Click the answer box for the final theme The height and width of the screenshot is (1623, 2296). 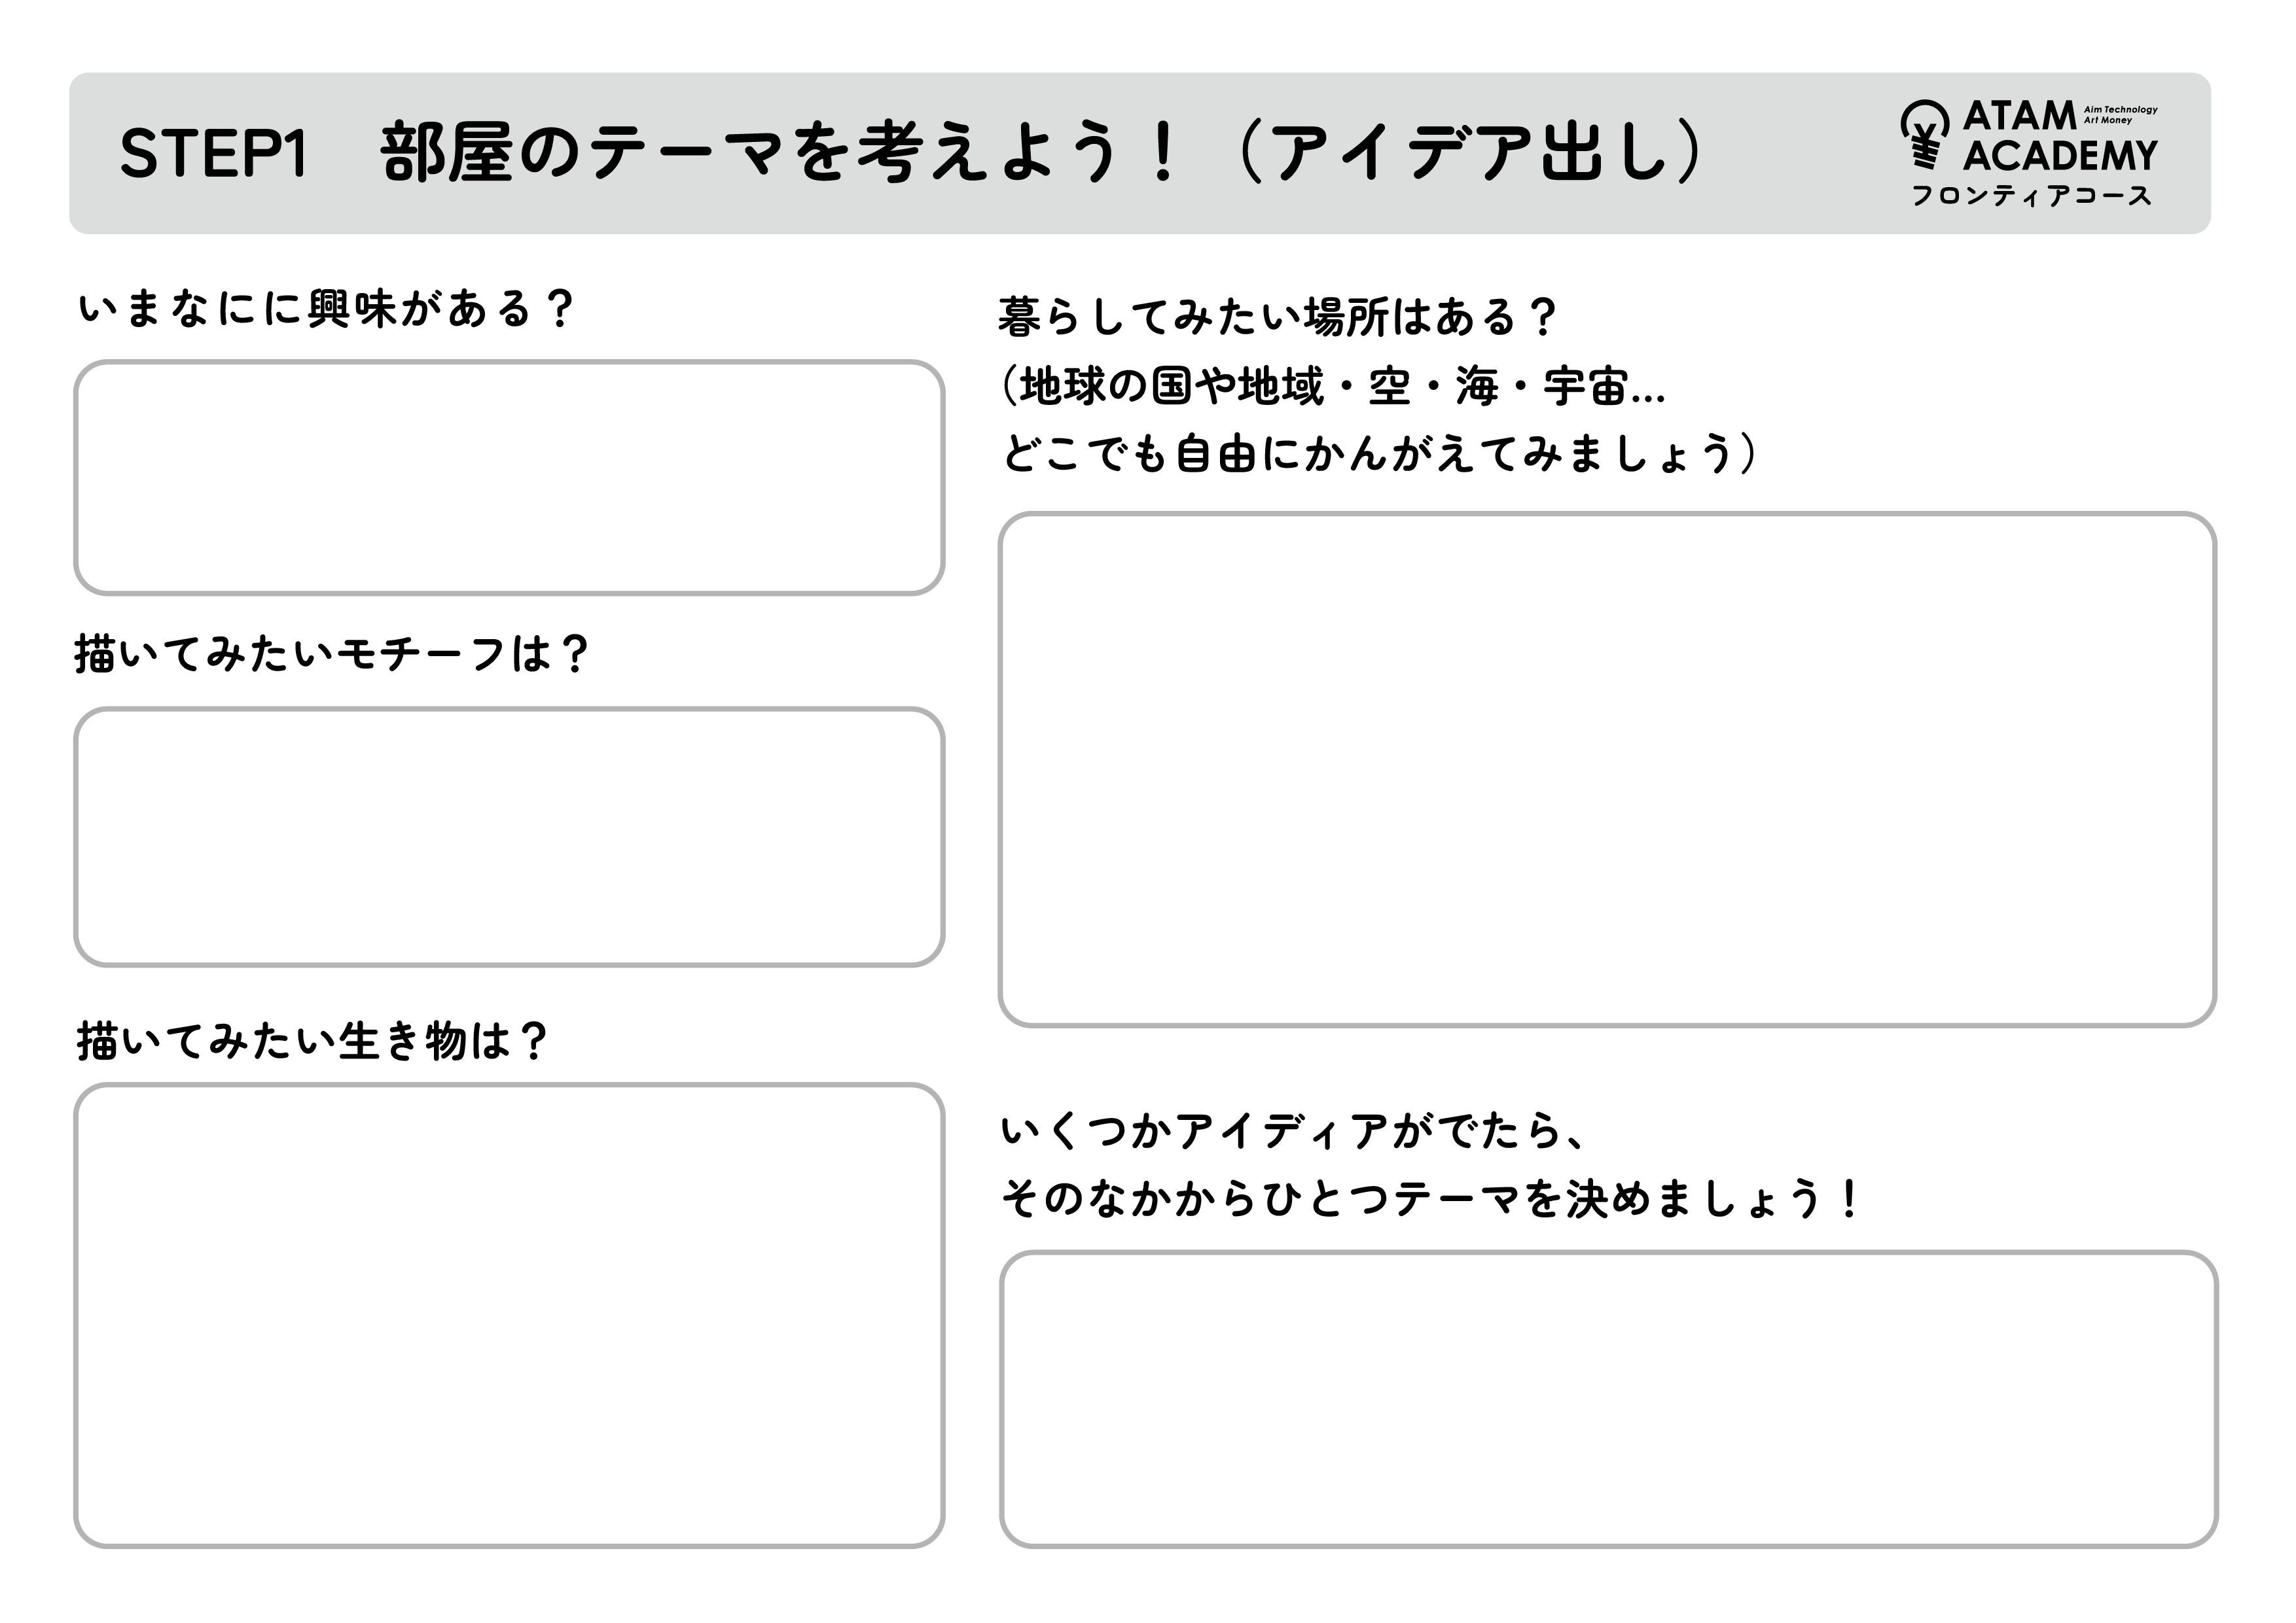(x=1609, y=1399)
